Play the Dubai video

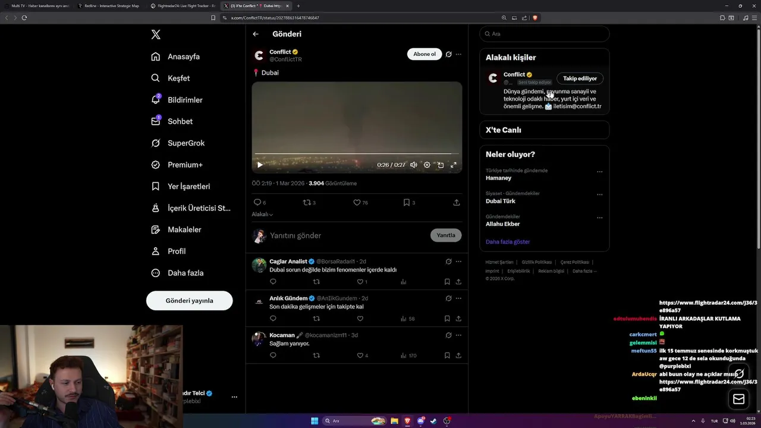coord(260,165)
